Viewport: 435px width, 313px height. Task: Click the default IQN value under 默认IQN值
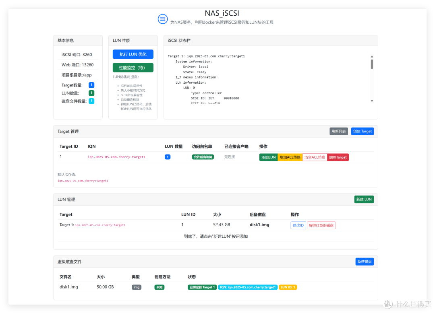(x=83, y=181)
